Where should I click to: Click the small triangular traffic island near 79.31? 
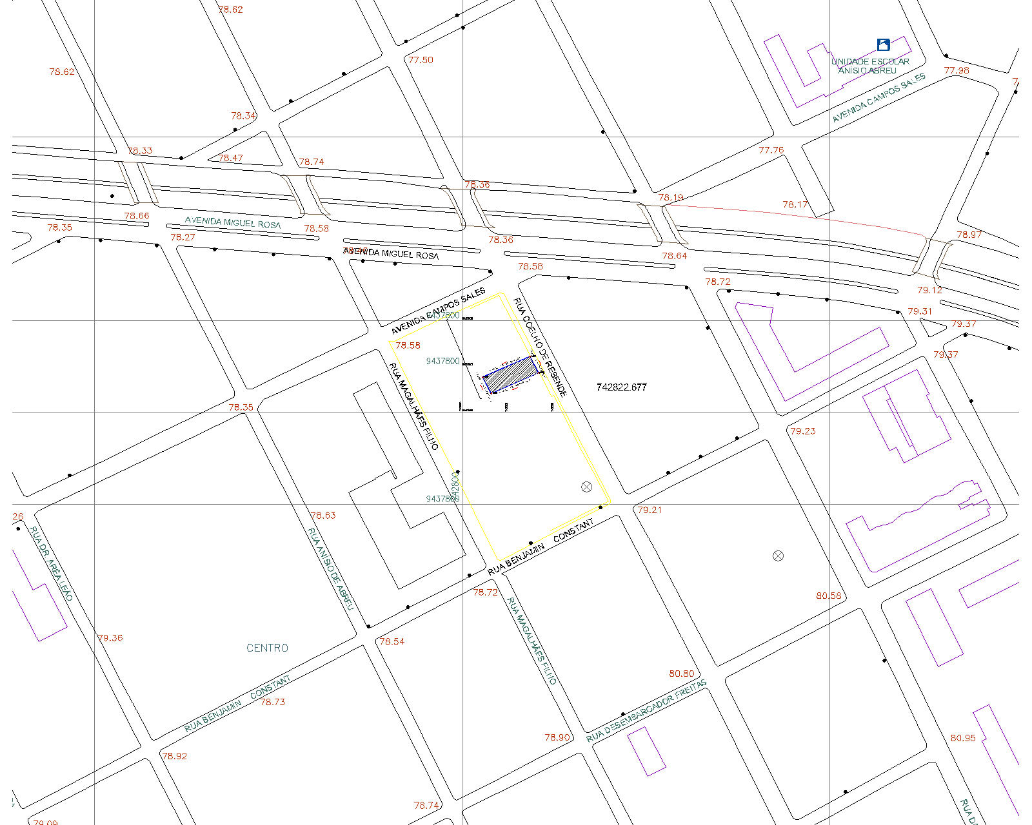tap(931, 329)
